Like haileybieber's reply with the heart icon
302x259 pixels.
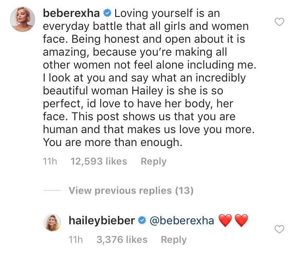coord(279,230)
